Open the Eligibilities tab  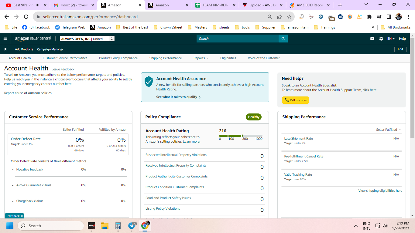click(x=228, y=58)
